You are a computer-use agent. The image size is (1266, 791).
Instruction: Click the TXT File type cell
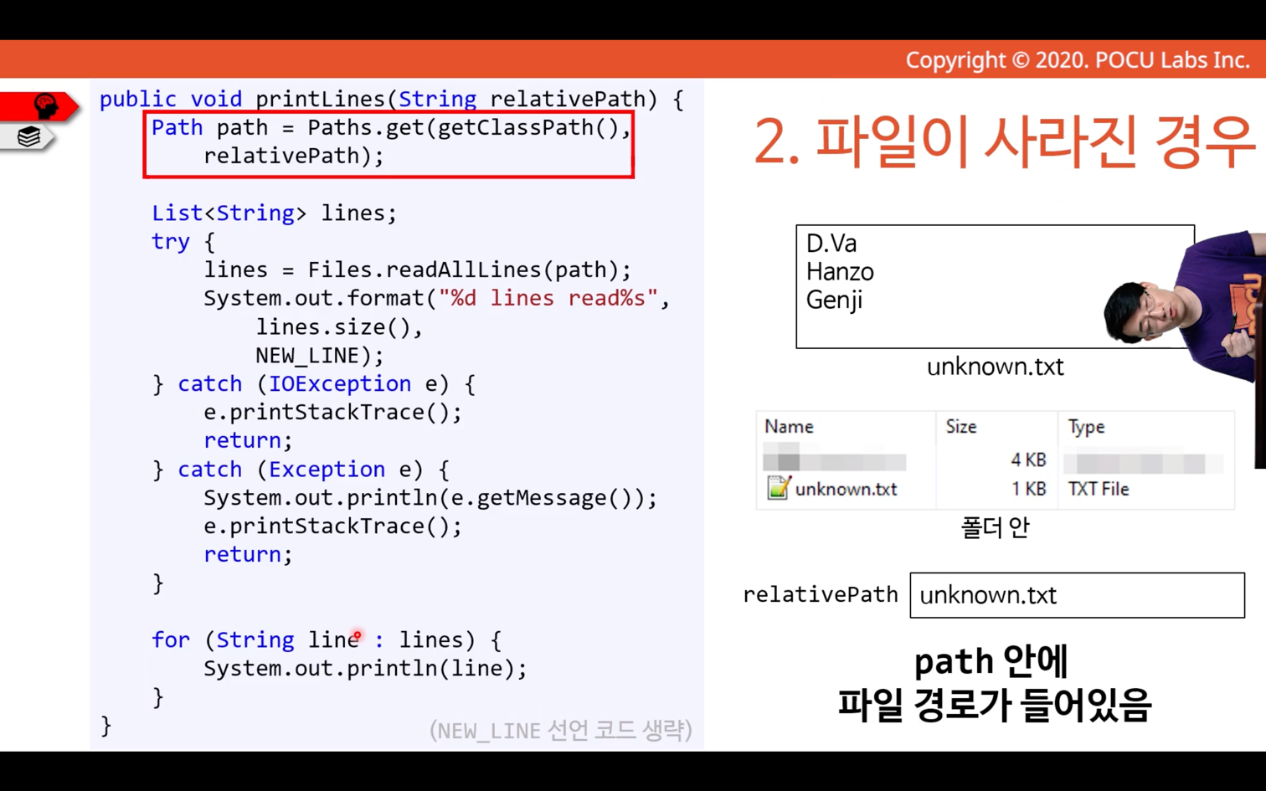(x=1099, y=489)
